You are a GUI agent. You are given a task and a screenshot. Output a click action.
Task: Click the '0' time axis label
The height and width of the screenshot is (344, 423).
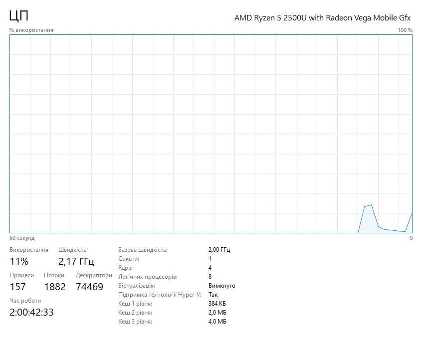[x=411, y=238]
